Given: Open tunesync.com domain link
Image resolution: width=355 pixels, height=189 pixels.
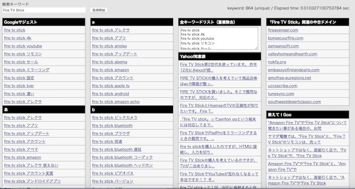Looking at the screenshot, I should (x=281, y=94).
